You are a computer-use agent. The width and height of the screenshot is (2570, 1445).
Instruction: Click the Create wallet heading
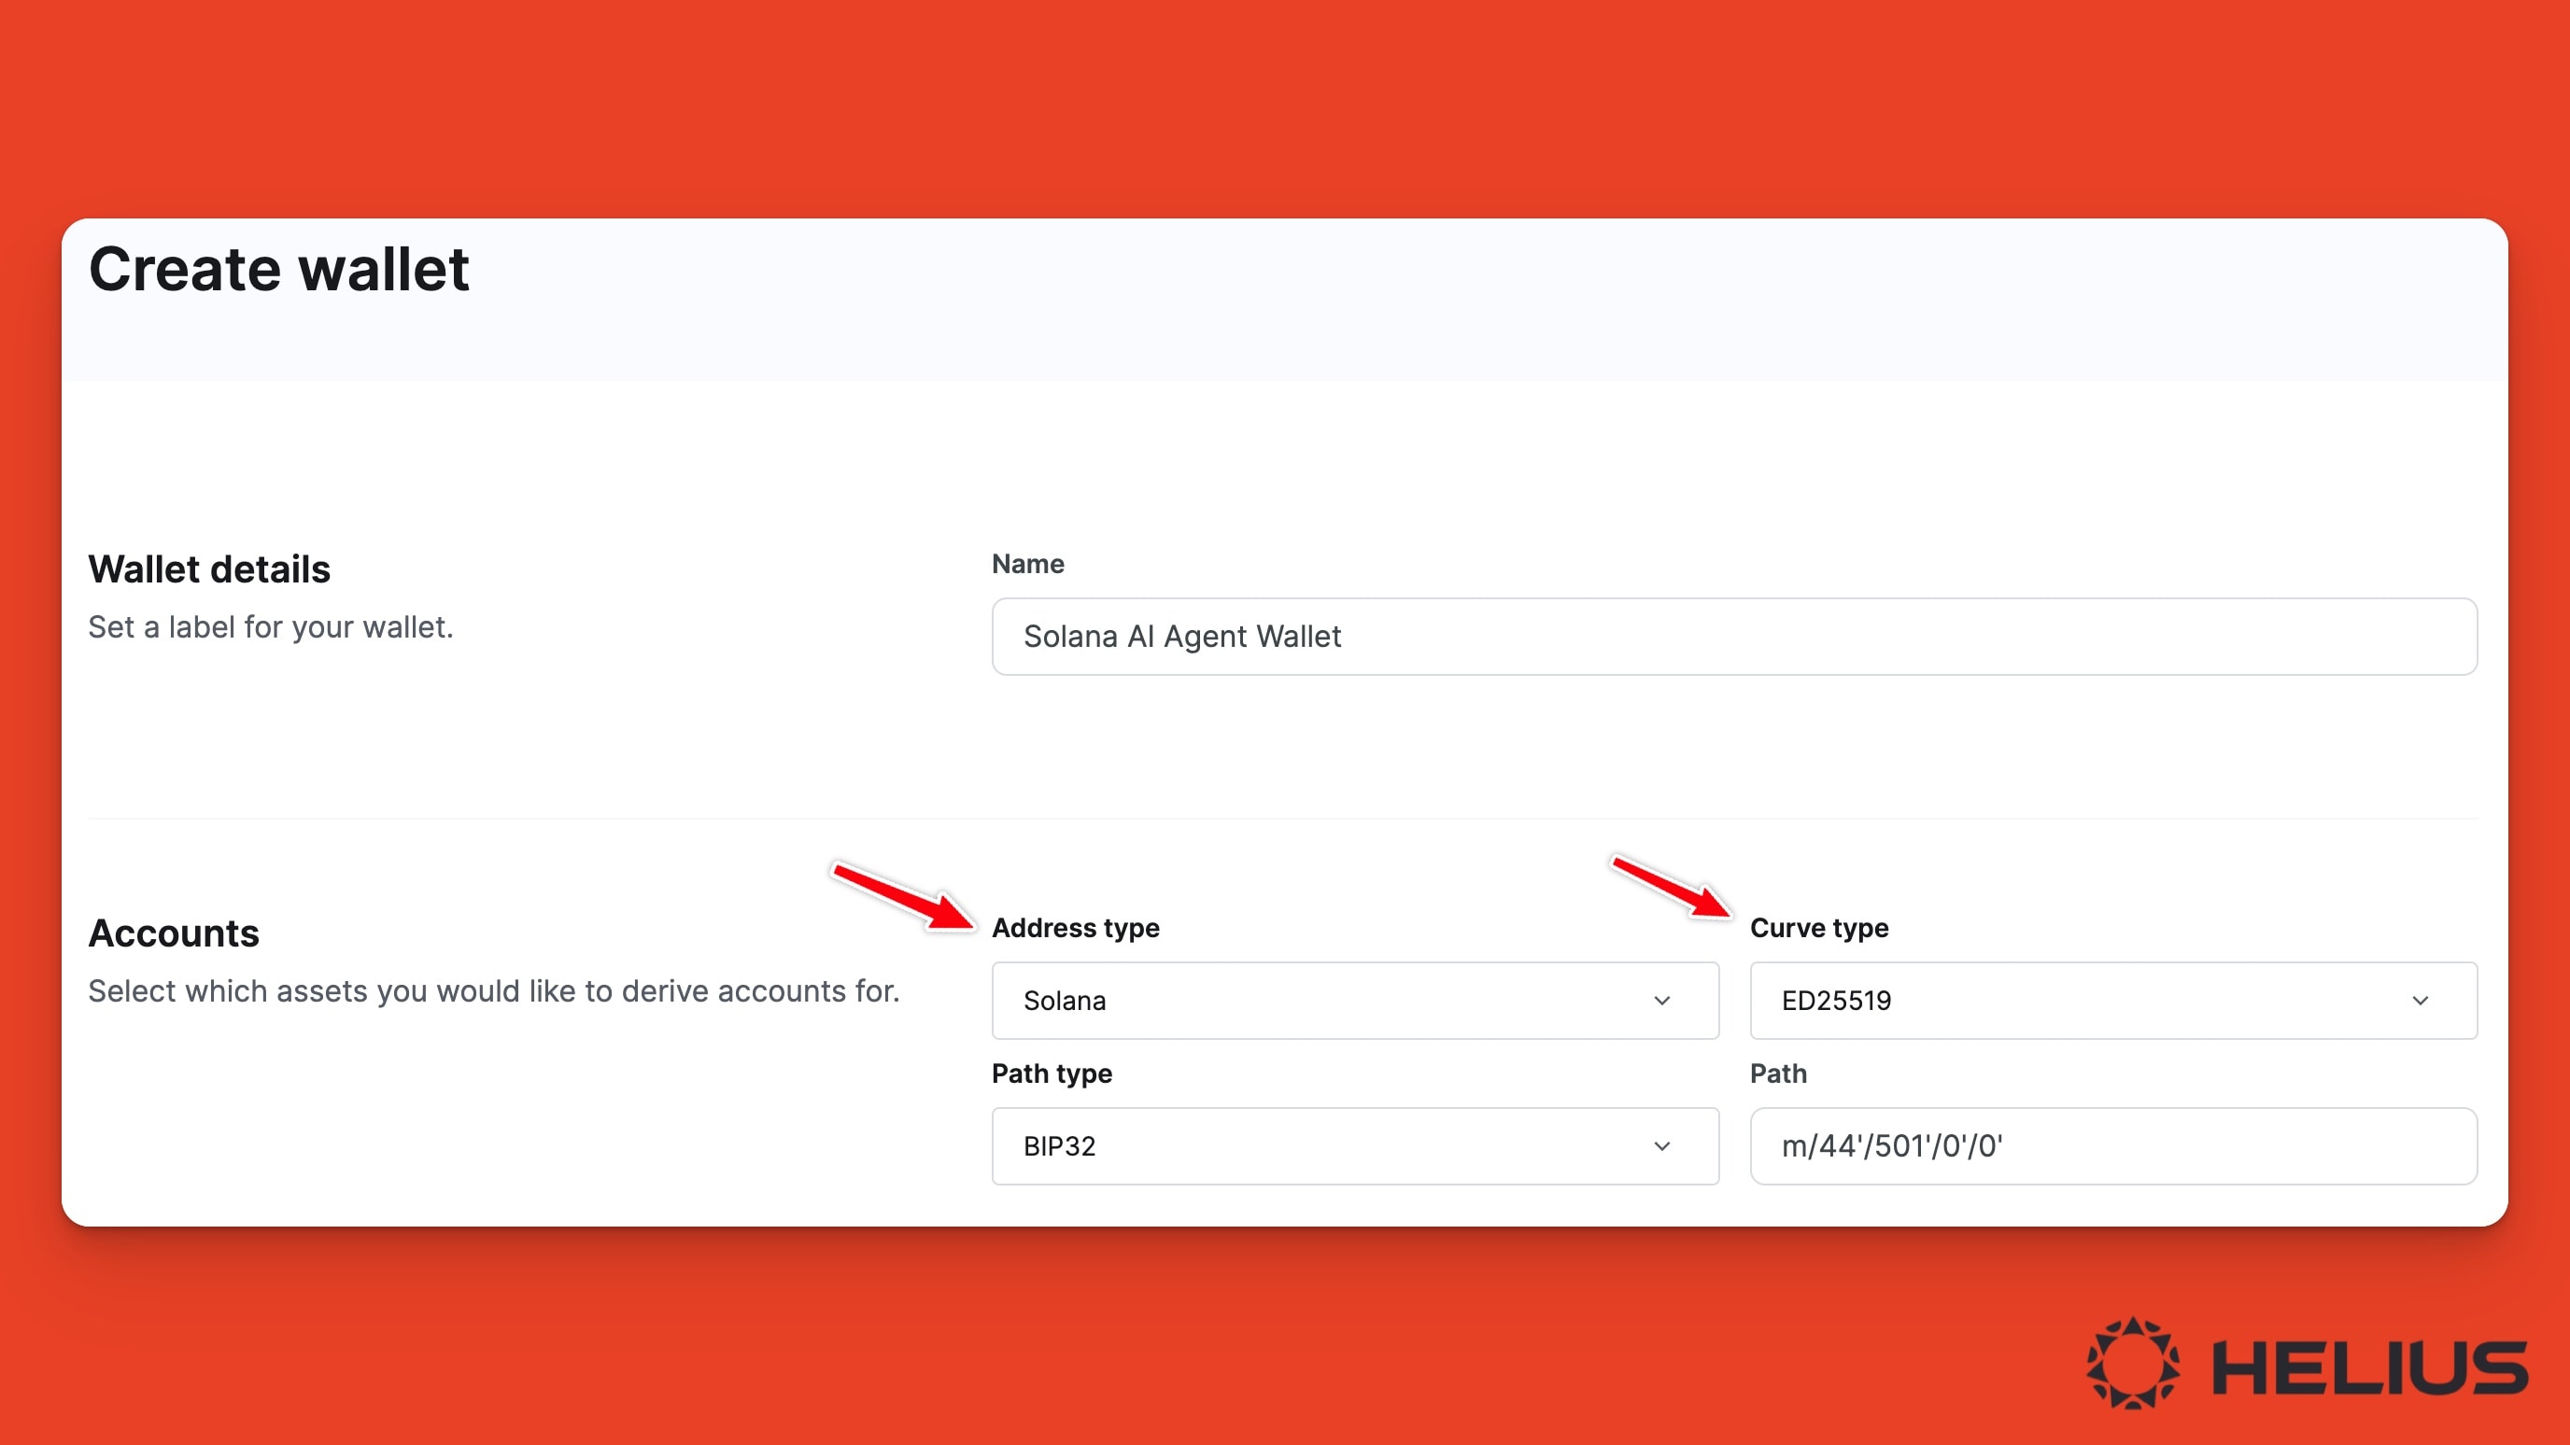click(x=278, y=269)
